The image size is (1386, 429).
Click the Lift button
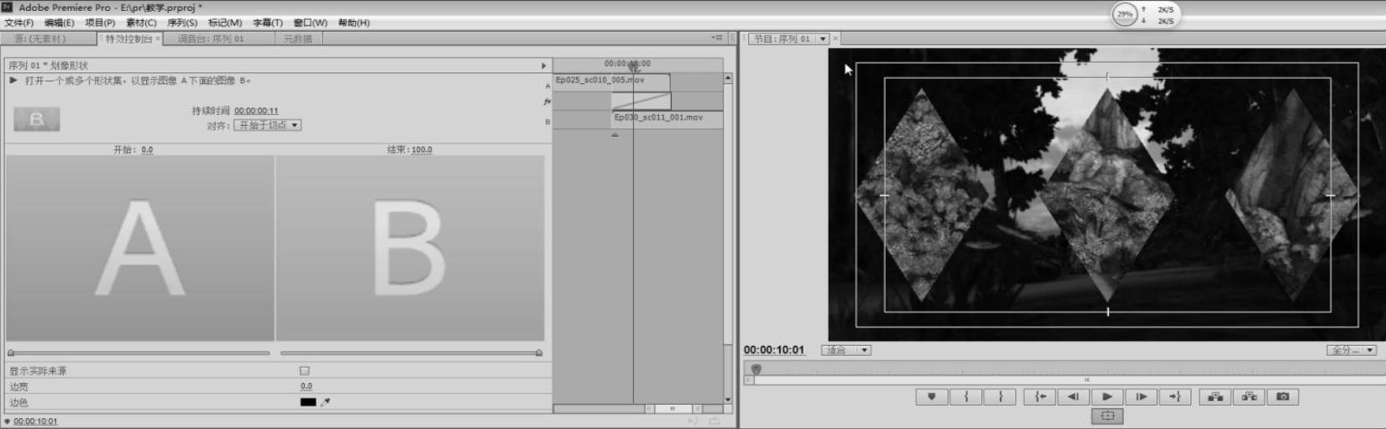[1215, 397]
